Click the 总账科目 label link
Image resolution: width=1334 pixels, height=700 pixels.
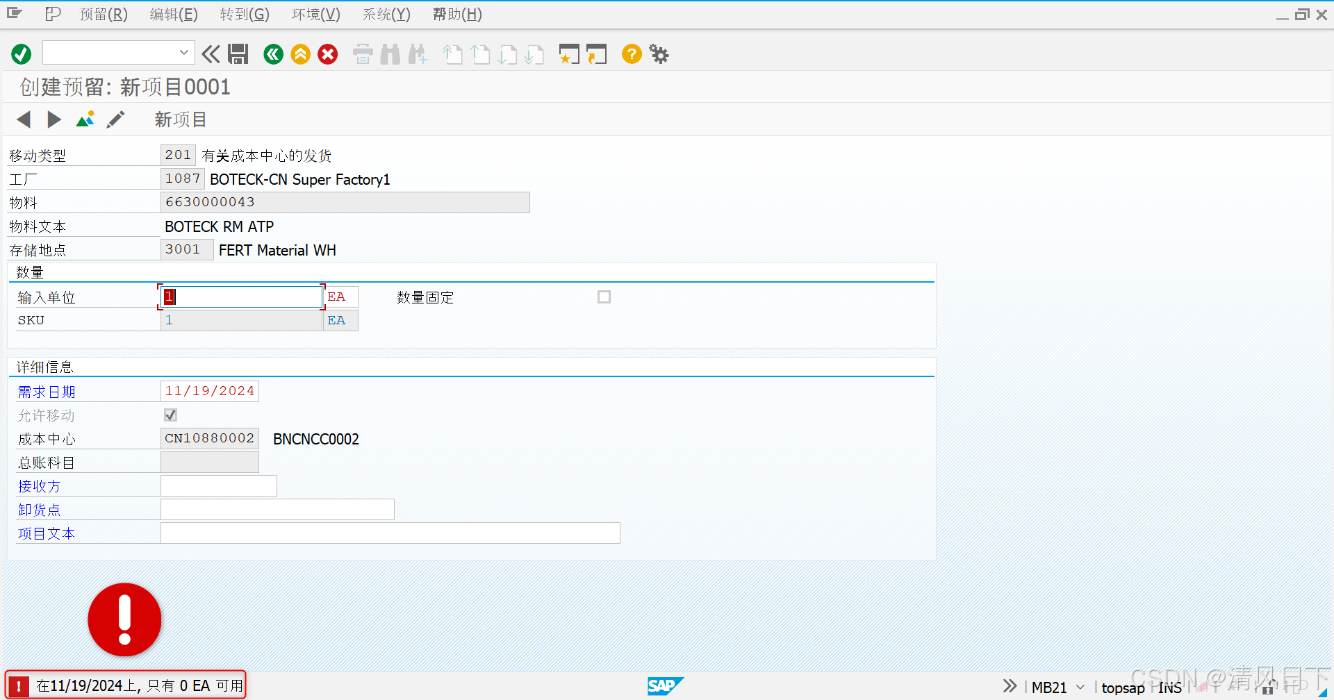point(47,462)
